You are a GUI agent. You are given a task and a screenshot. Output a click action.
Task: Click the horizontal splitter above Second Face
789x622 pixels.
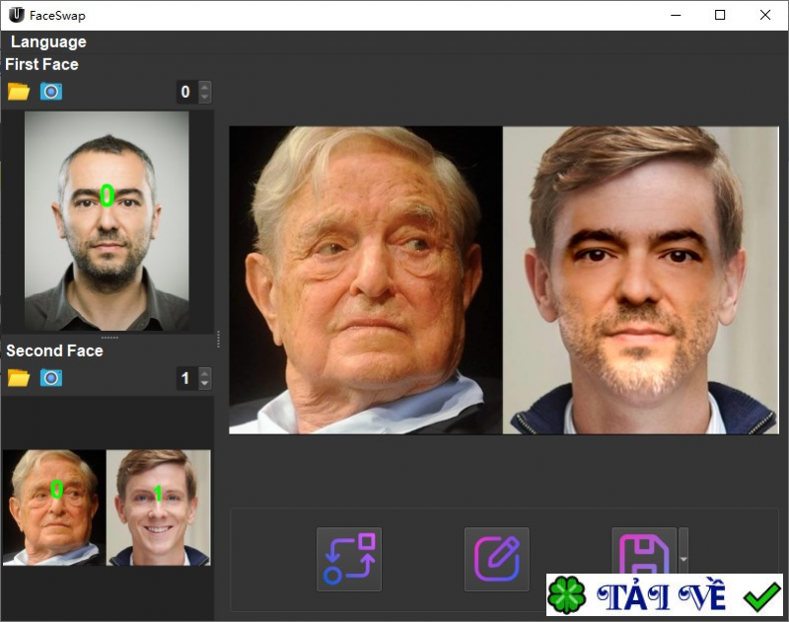[109, 337]
